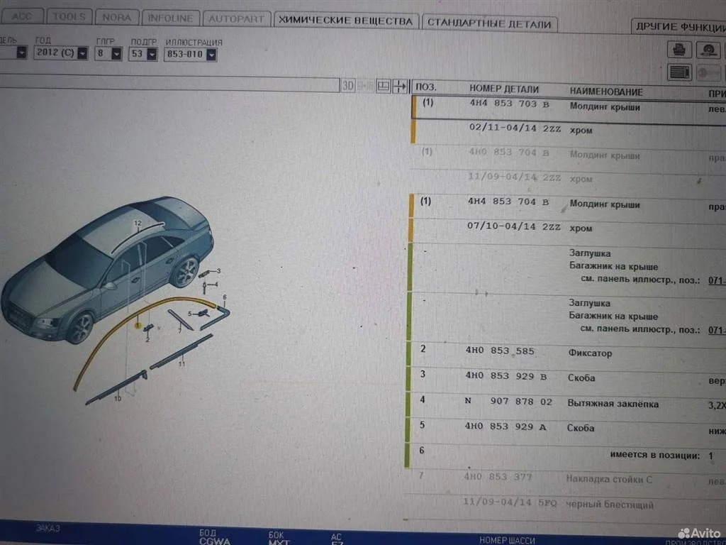Open the ПОДГР dropdown showing 53
726x545 pixels.
[x=151, y=54]
